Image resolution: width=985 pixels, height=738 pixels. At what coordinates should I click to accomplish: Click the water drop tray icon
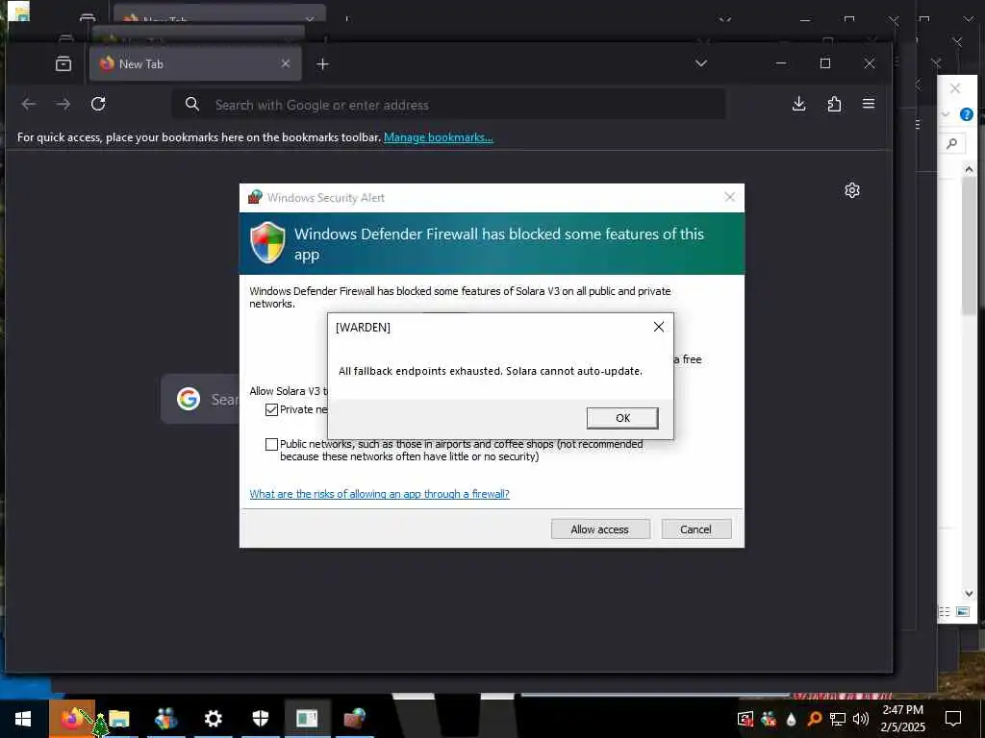point(791,719)
